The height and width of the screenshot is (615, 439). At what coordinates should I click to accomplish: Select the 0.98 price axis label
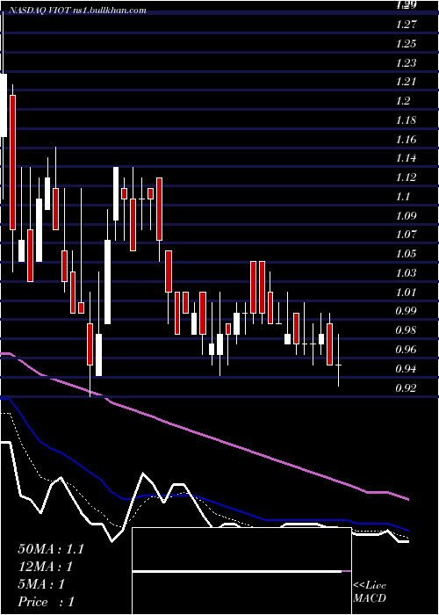406,330
